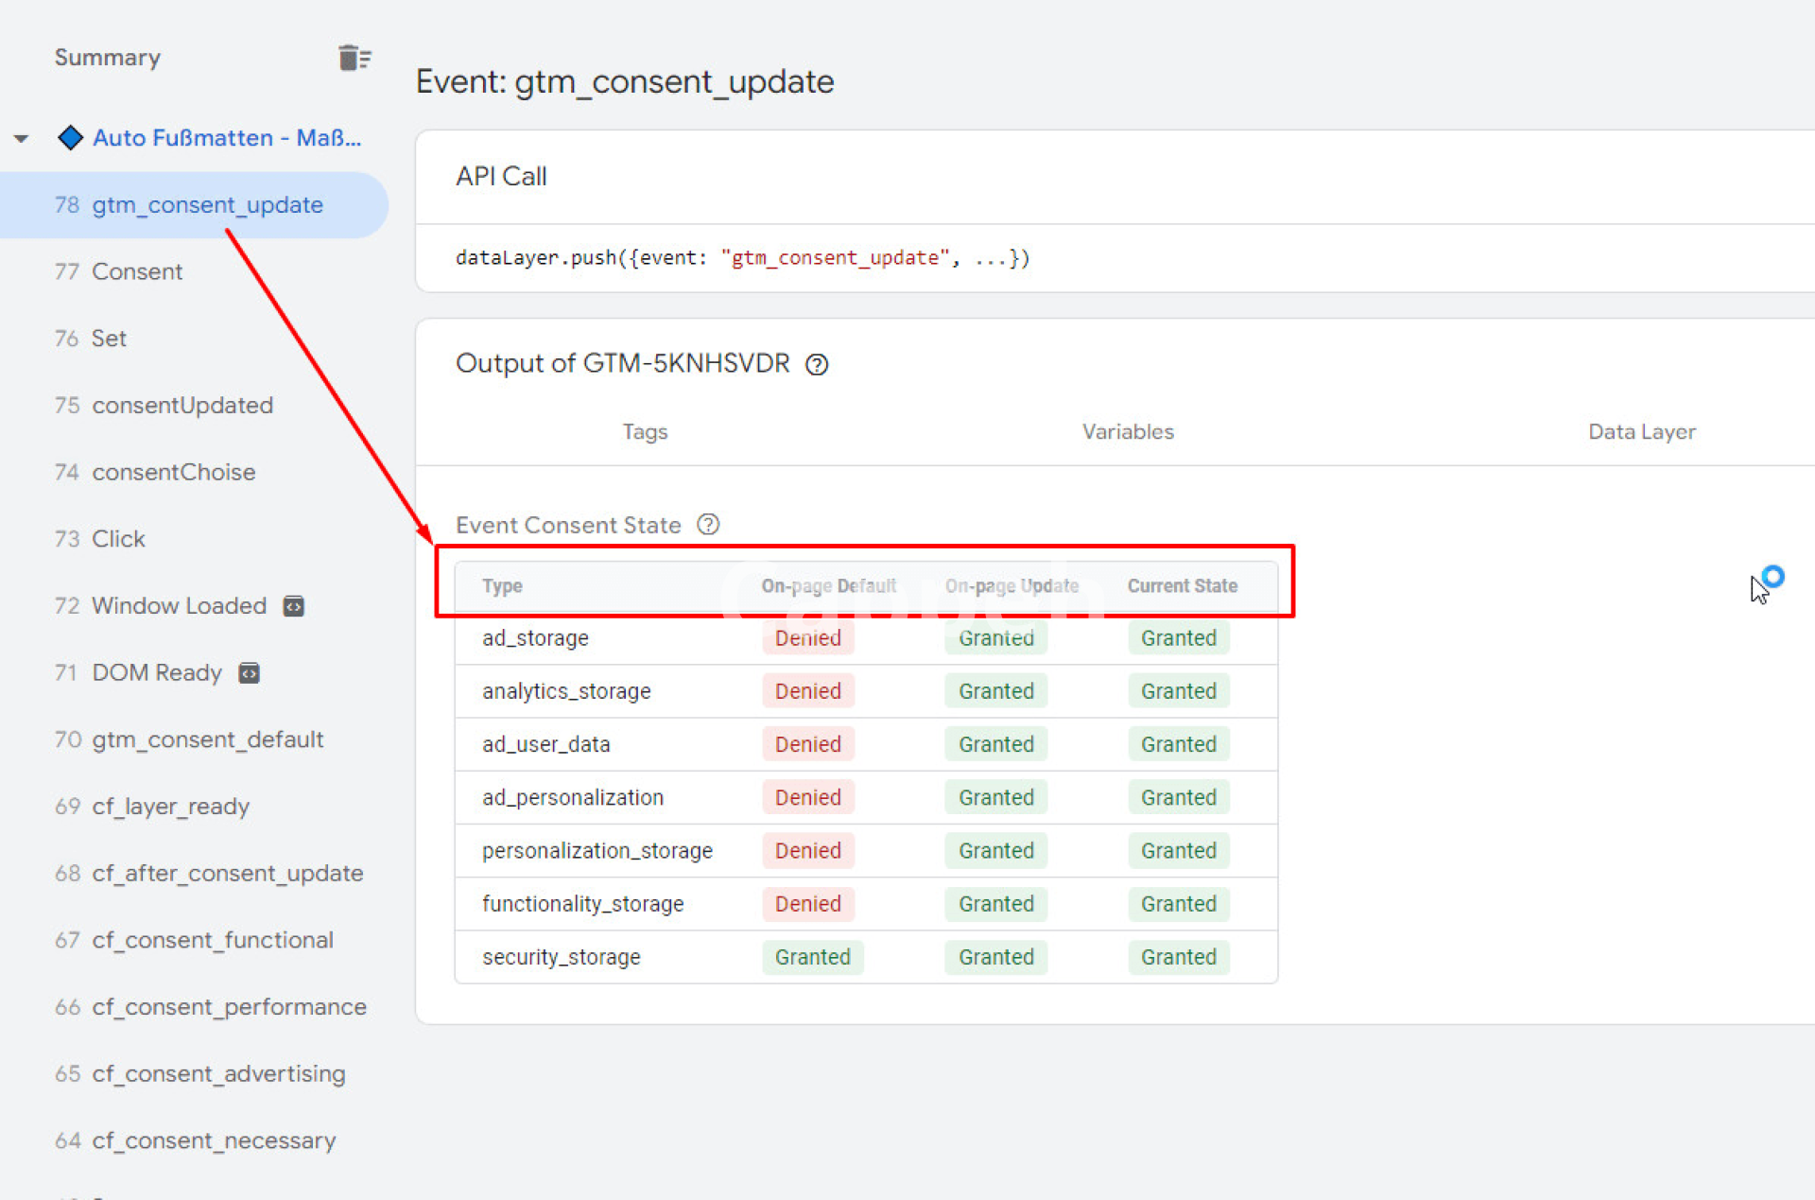
Task: Select event 68 cf_after_consent_update
Action: click(x=227, y=873)
